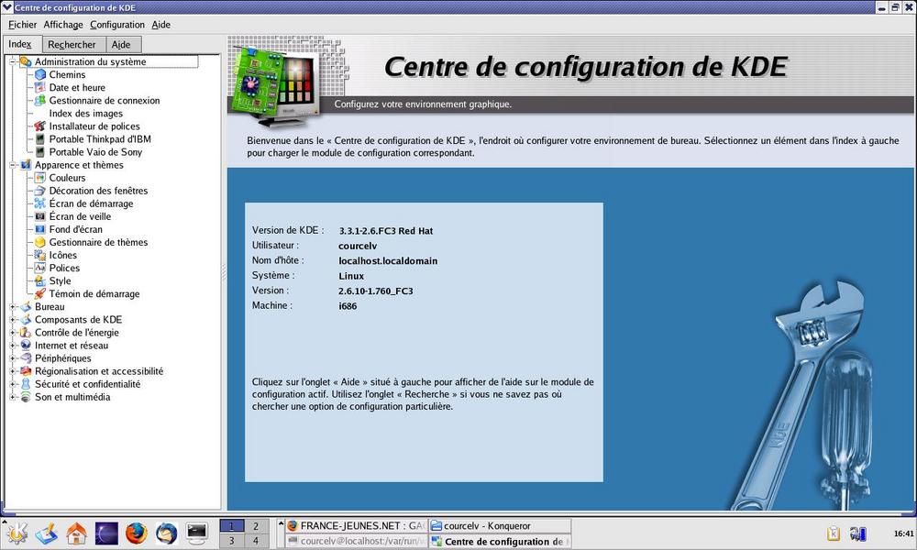Click the Gestionnaire de connexion icon
This screenshot has width=917, height=550.
(39, 101)
